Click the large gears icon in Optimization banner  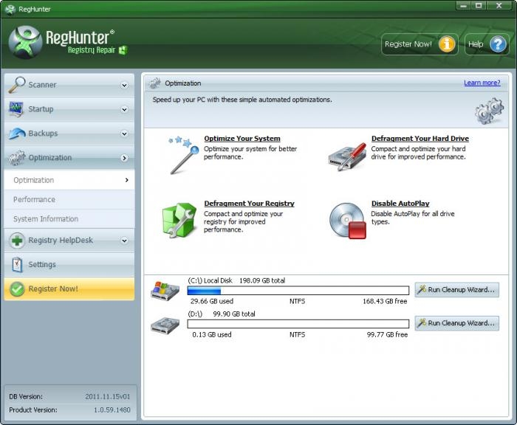[x=489, y=111]
